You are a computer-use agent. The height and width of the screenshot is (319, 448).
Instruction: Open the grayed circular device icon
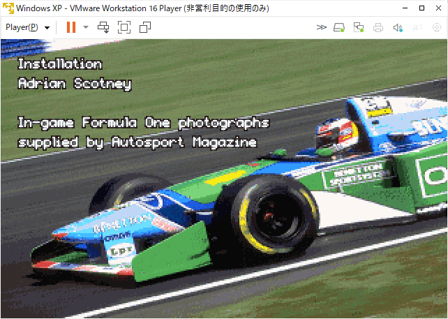437,27
